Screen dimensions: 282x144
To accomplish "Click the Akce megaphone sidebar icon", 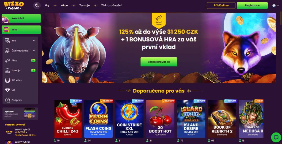I will (x=7, y=61).
